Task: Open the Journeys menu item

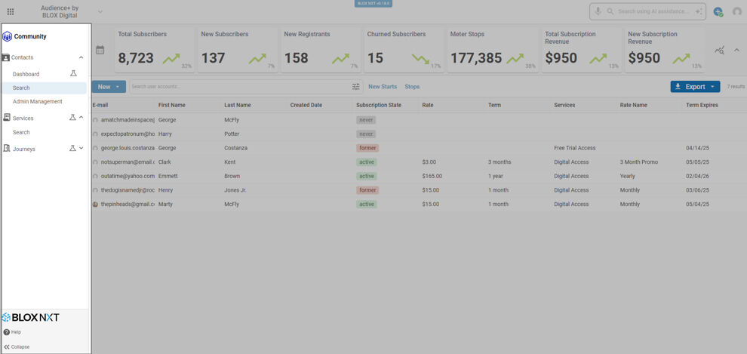Action: coord(24,149)
